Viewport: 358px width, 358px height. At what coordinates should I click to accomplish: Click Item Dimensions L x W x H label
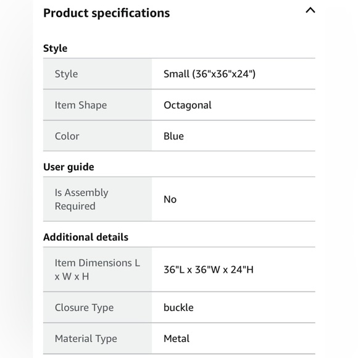click(98, 270)
